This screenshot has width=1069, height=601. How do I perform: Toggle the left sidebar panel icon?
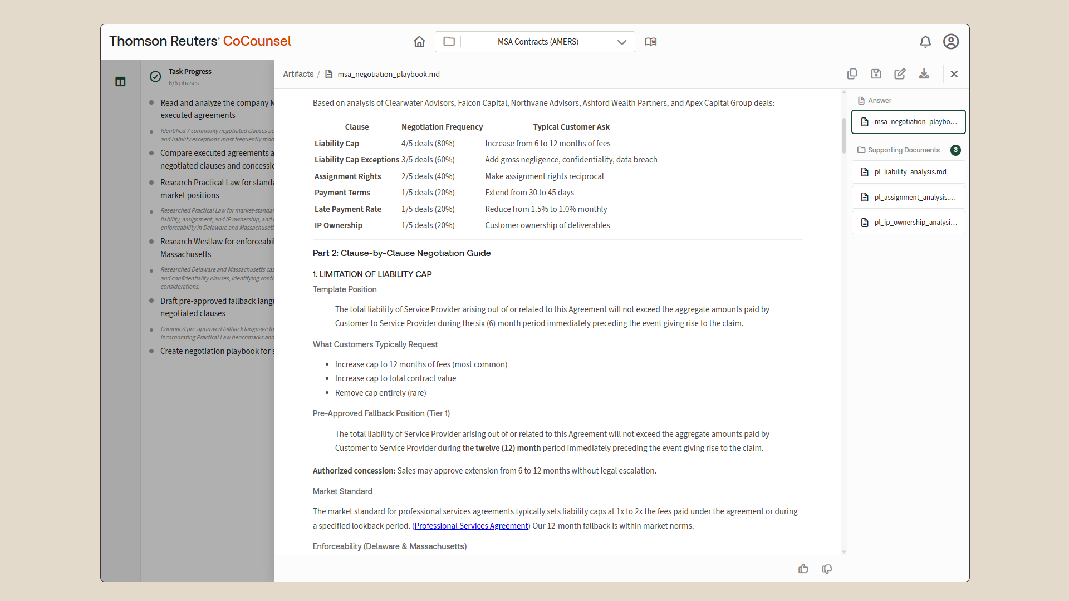[x=120, y=82]
